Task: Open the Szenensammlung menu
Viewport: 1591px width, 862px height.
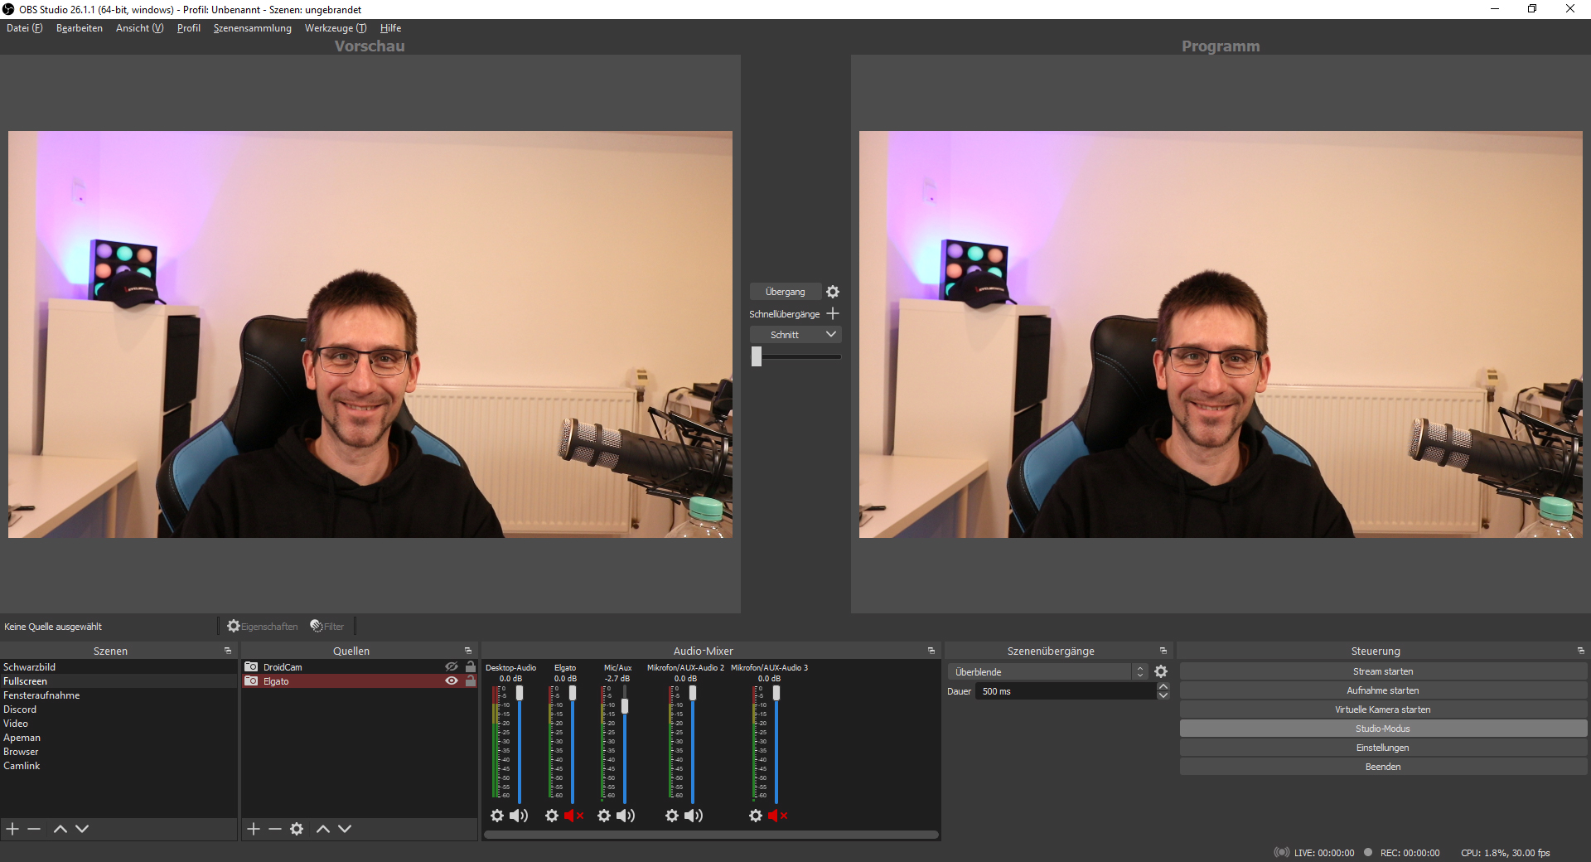Action: pos(252,28)
